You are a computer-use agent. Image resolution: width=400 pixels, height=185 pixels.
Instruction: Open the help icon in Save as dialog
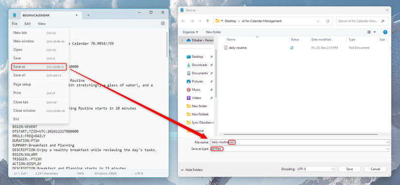(x=385, y=32)
